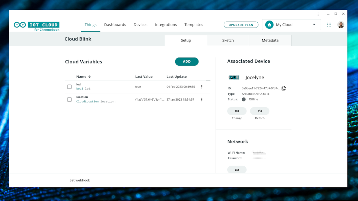Click the UPGRADE PLAN button
Image resolution: width=358 pixels, height=201 pixels.
(x=241, y=25)
